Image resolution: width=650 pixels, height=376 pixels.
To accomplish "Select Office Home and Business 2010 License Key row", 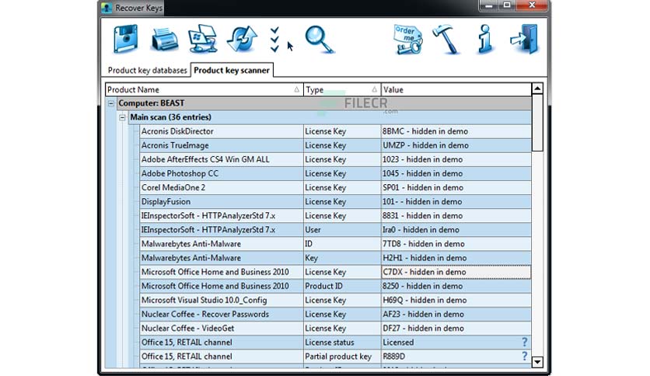I will point(335,272).
